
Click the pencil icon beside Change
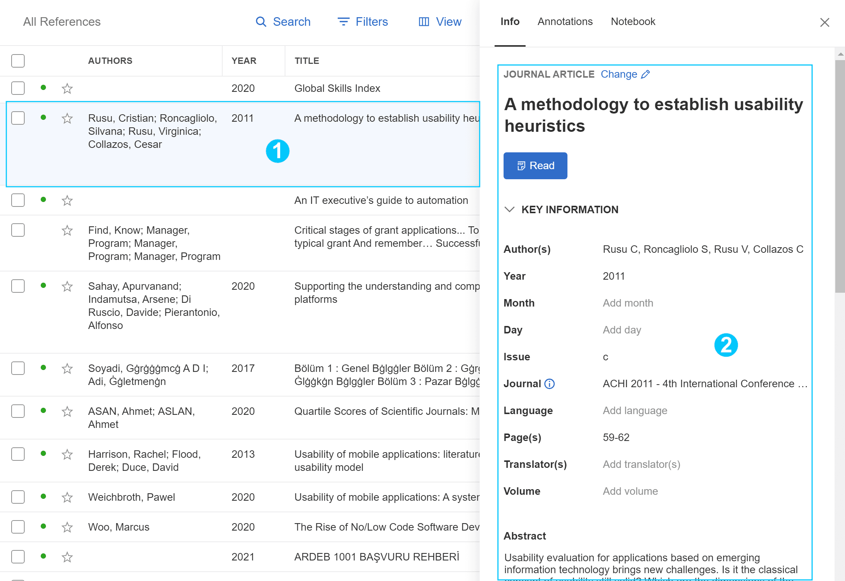(646, 74)
